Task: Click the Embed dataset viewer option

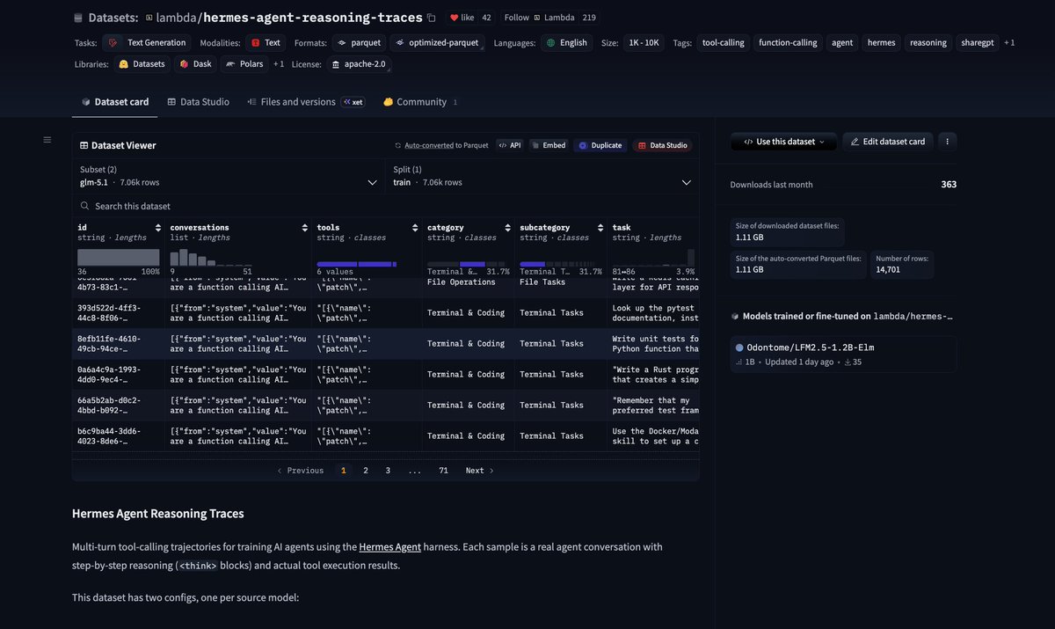Action: [549, 144]
